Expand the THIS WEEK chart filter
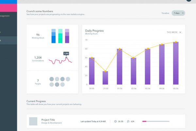 pyautogui.click(x=174, y=32)
